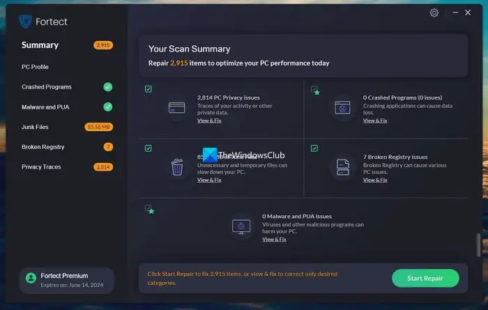Click 'Expires on: June 14, 2024' text
The height and width of the screenshot is (310, 488).
[72, 285]
